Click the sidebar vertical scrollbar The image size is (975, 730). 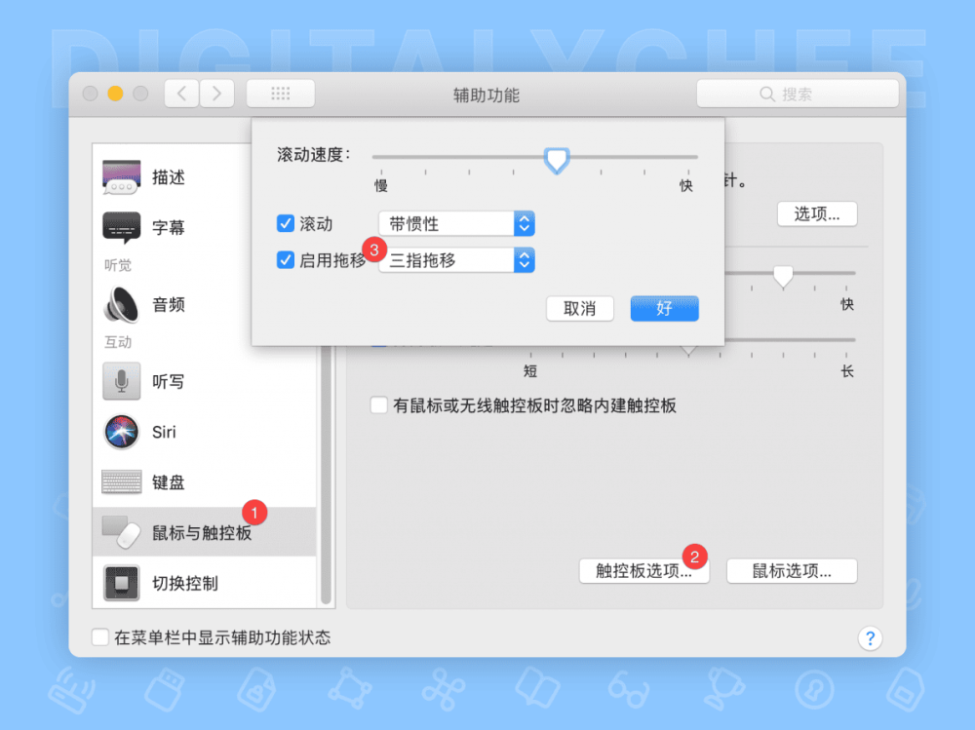tap(326, 476)
